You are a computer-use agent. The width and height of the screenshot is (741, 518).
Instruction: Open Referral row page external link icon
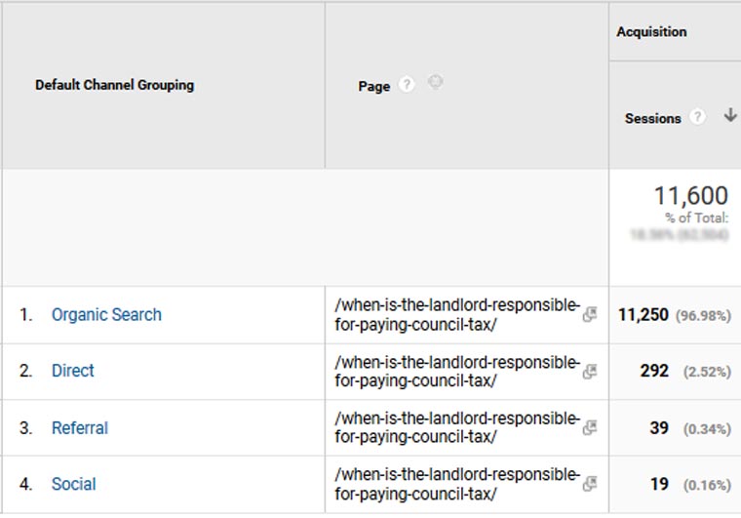(x=589, y=427)
